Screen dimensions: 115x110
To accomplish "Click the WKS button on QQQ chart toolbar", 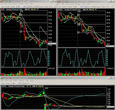I will [103, 7].
